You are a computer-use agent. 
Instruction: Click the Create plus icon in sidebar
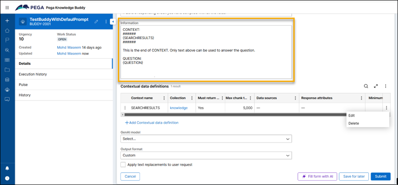click(7, 21)
